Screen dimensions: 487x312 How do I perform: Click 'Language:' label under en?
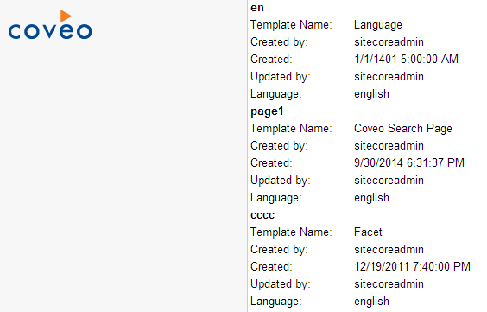pos(276,94)
